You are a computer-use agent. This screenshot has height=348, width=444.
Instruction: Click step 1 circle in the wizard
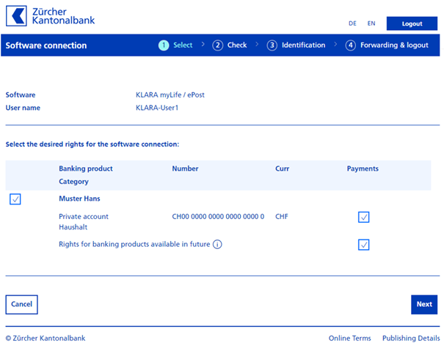[164, 45]
